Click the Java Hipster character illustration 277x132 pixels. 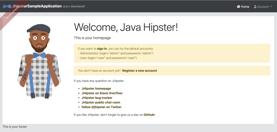[39, 61]
